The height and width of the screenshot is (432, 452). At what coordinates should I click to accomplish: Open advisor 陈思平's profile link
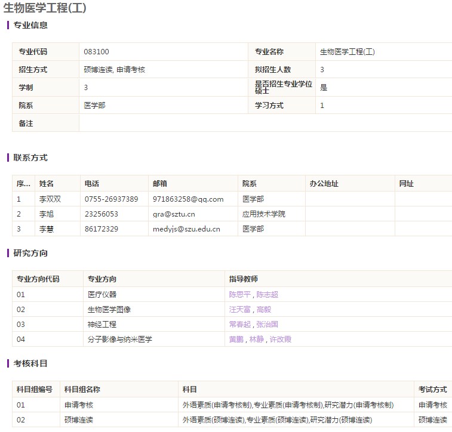(240, 294)
